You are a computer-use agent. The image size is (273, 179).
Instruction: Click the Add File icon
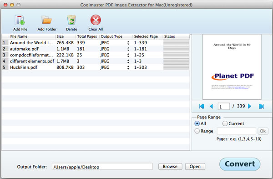pyautogui.click(x=20, y=20)
